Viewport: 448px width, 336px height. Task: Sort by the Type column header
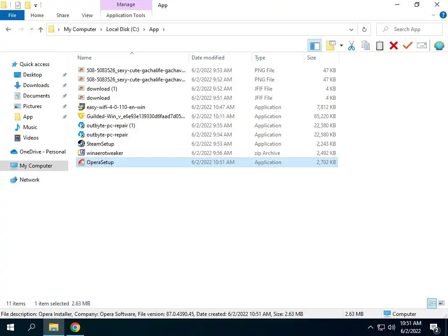(x=278, y=57)
